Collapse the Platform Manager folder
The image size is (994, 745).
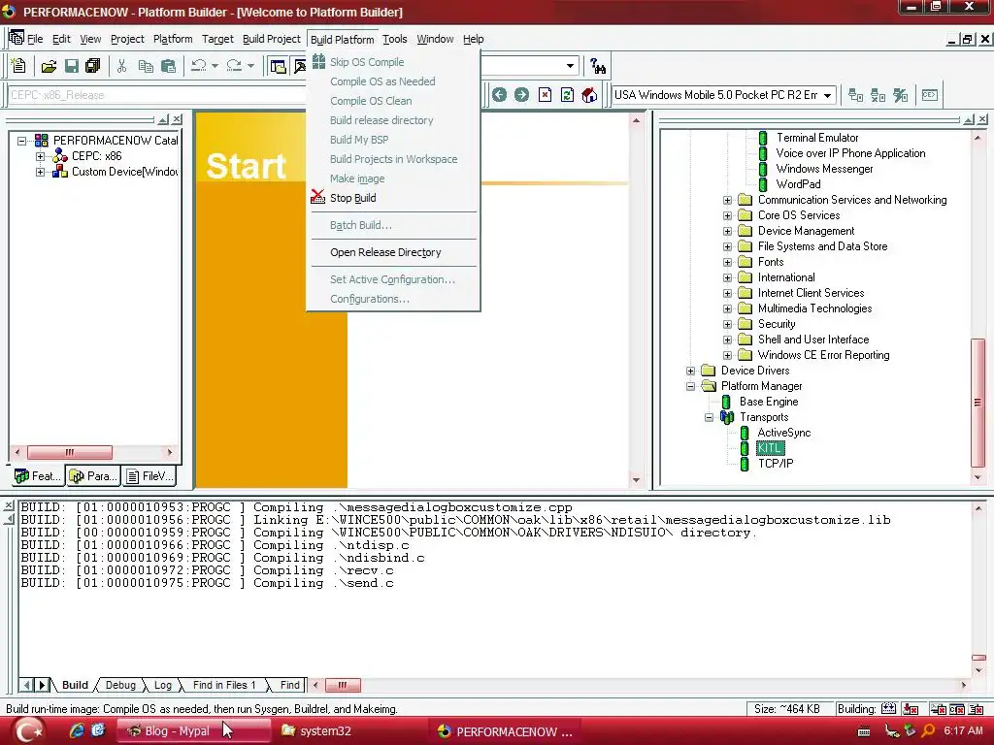[x=691, y=386]
